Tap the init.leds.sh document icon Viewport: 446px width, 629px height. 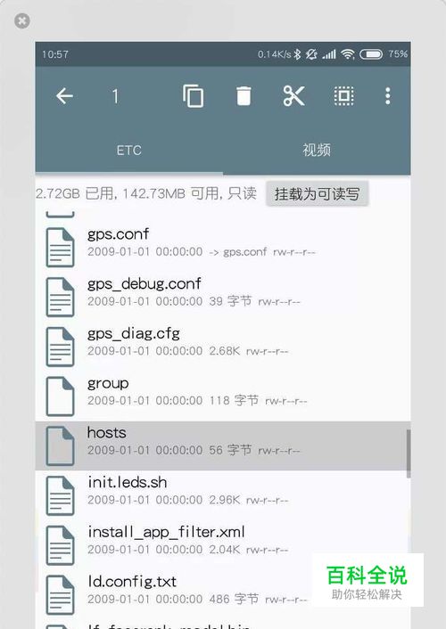click(x=61, y=495)
